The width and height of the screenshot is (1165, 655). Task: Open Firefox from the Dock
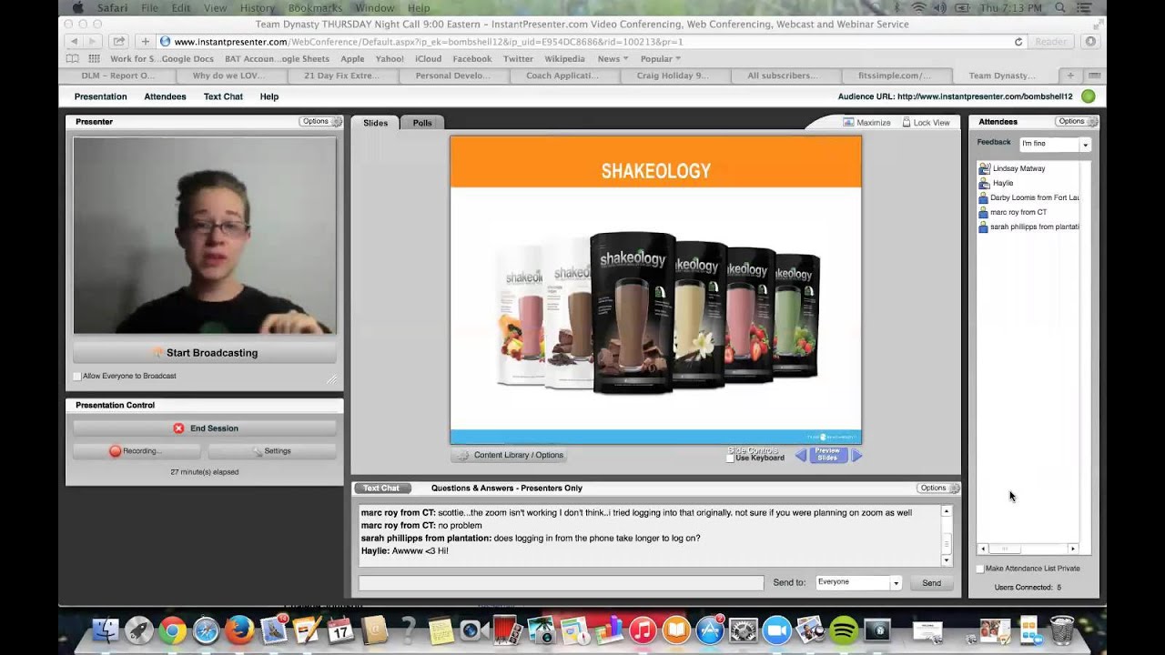[239, 630]
